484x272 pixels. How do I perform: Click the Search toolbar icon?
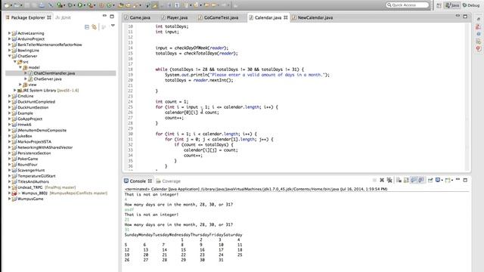pos(135,5)
